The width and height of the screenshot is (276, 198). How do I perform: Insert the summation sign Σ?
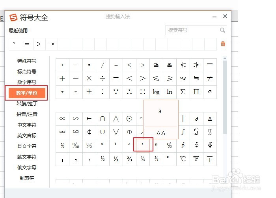[x=183, y=92]
